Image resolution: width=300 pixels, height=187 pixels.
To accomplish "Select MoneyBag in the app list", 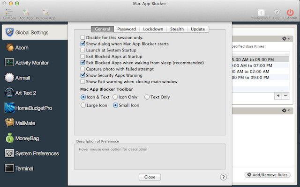I will pos(35,138).
